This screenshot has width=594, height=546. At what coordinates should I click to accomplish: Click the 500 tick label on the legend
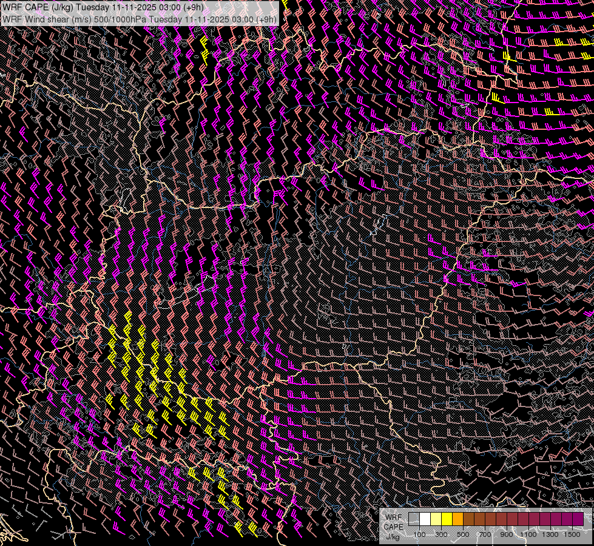(463, 534)
